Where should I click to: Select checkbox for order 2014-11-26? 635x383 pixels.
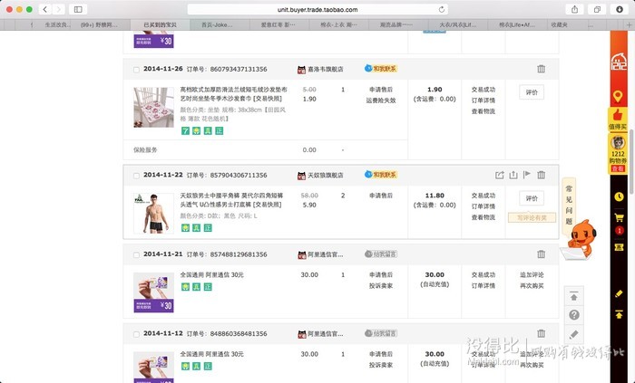pos(136,70)
